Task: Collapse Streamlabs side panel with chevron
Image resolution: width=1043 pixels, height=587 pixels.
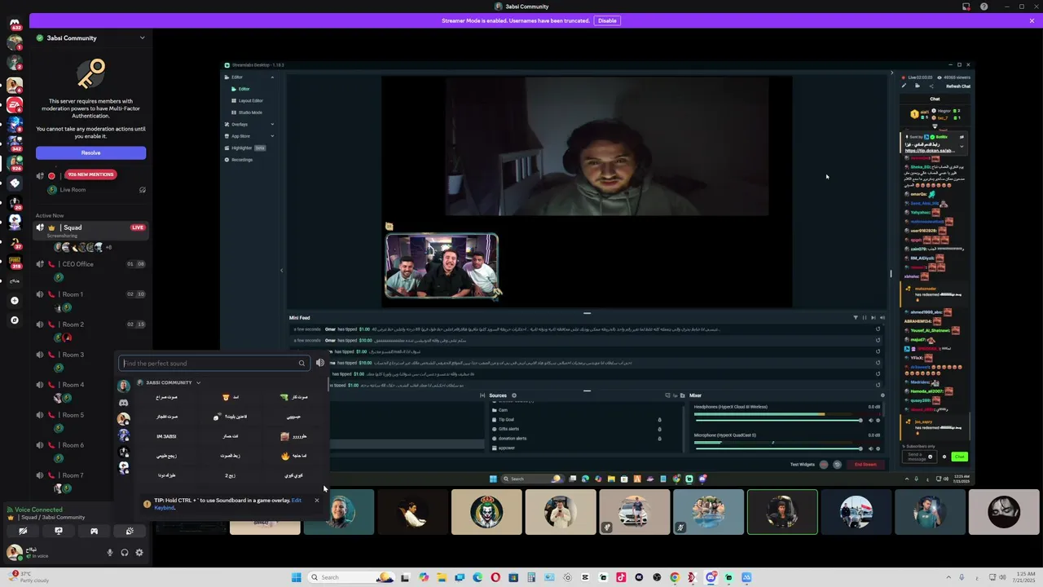Action: click(x=282, y=270)
